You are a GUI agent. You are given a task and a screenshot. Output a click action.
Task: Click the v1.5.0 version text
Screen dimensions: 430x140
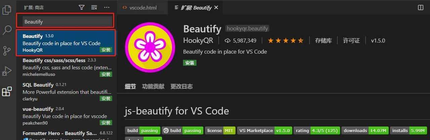(378, 41)
